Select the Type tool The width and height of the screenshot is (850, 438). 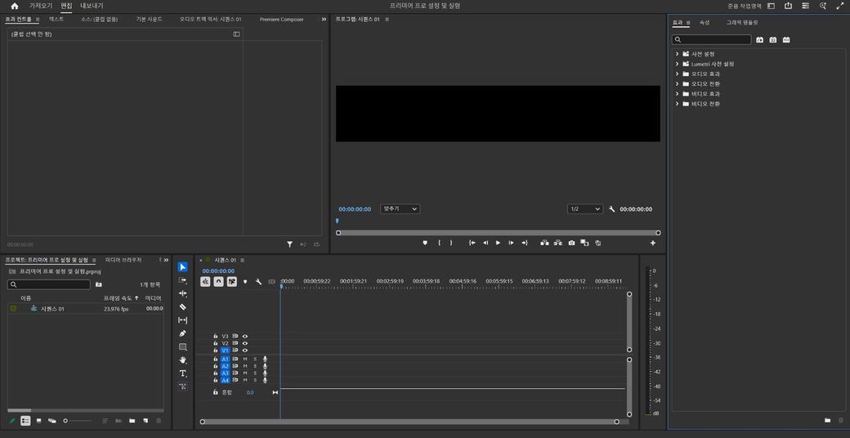pyautogui.click(x=183, y=373)
